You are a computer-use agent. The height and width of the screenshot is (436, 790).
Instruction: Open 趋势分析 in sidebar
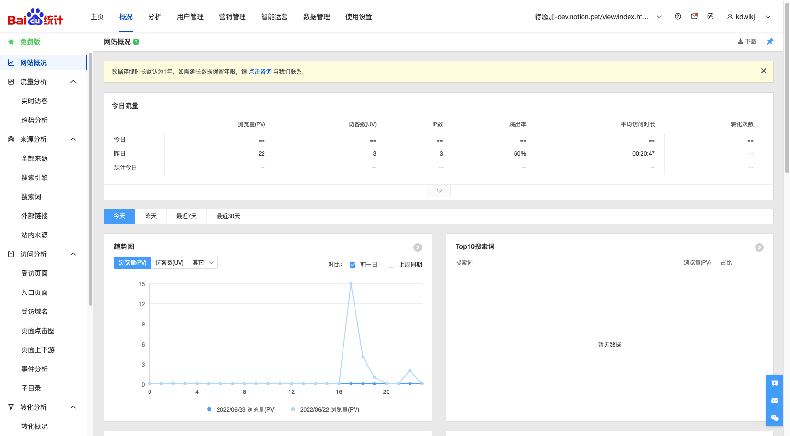tap(34, 120)
